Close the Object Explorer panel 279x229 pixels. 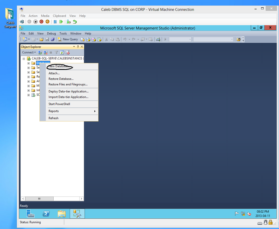click(x=82, y=47)
